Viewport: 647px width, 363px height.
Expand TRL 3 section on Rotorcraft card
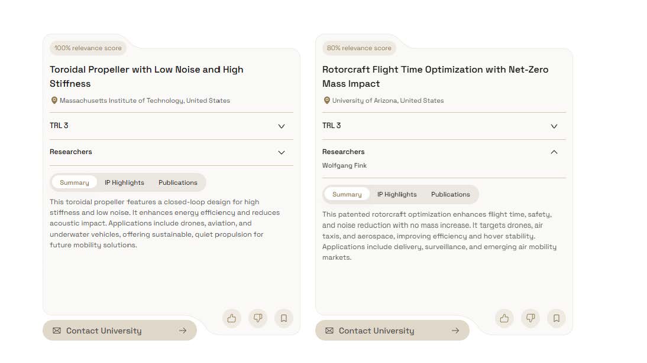(554, 126)
